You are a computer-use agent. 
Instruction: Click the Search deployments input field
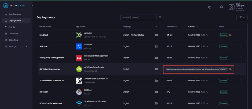pyautogui.click(x=138, y=17)
